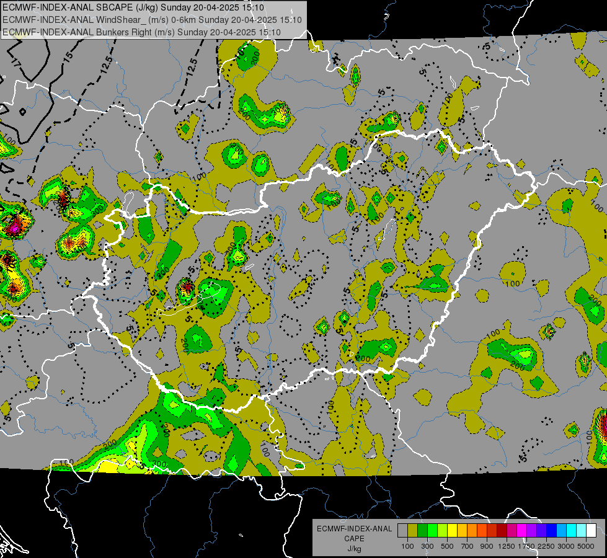Click the 300 tick label under the color bar
This screenshot has height=558, width=607.
(427, 546)
